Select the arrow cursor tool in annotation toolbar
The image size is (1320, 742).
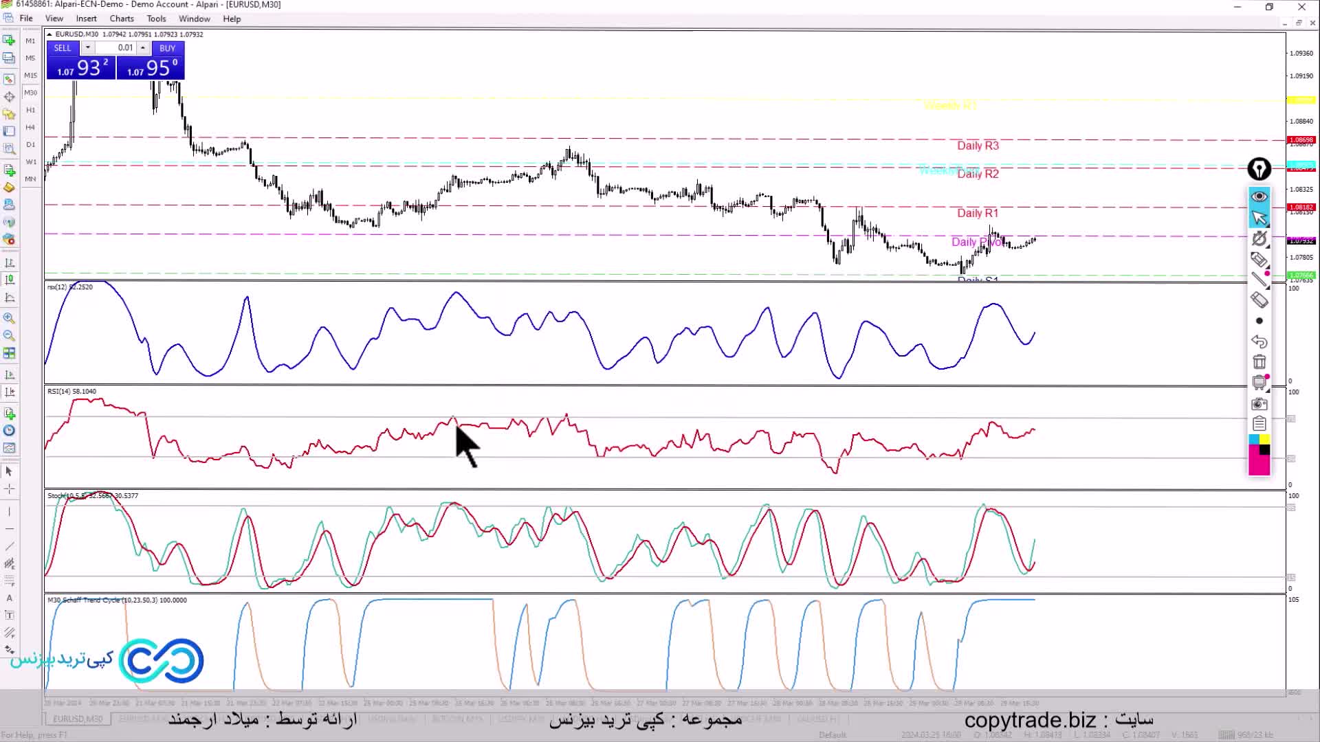1259,218
